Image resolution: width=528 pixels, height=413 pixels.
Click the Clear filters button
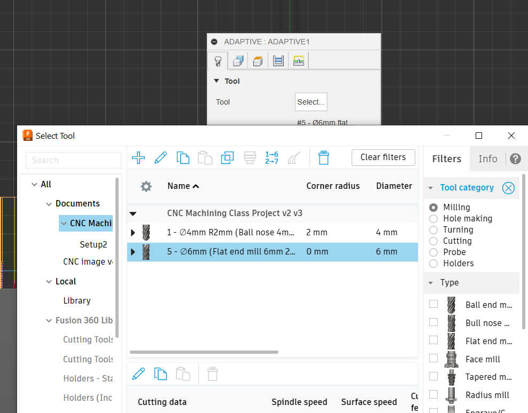[383, 157]
